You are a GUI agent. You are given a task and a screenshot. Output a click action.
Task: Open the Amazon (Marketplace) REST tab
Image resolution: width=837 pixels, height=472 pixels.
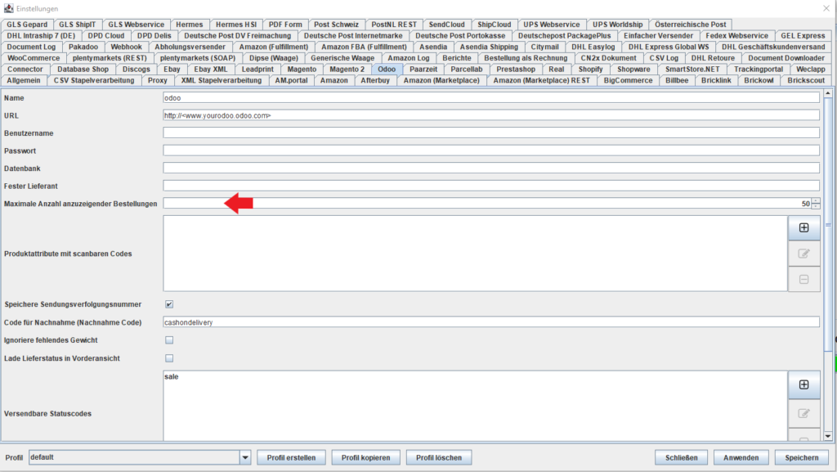pyautogui.click(x=541, y=81)
